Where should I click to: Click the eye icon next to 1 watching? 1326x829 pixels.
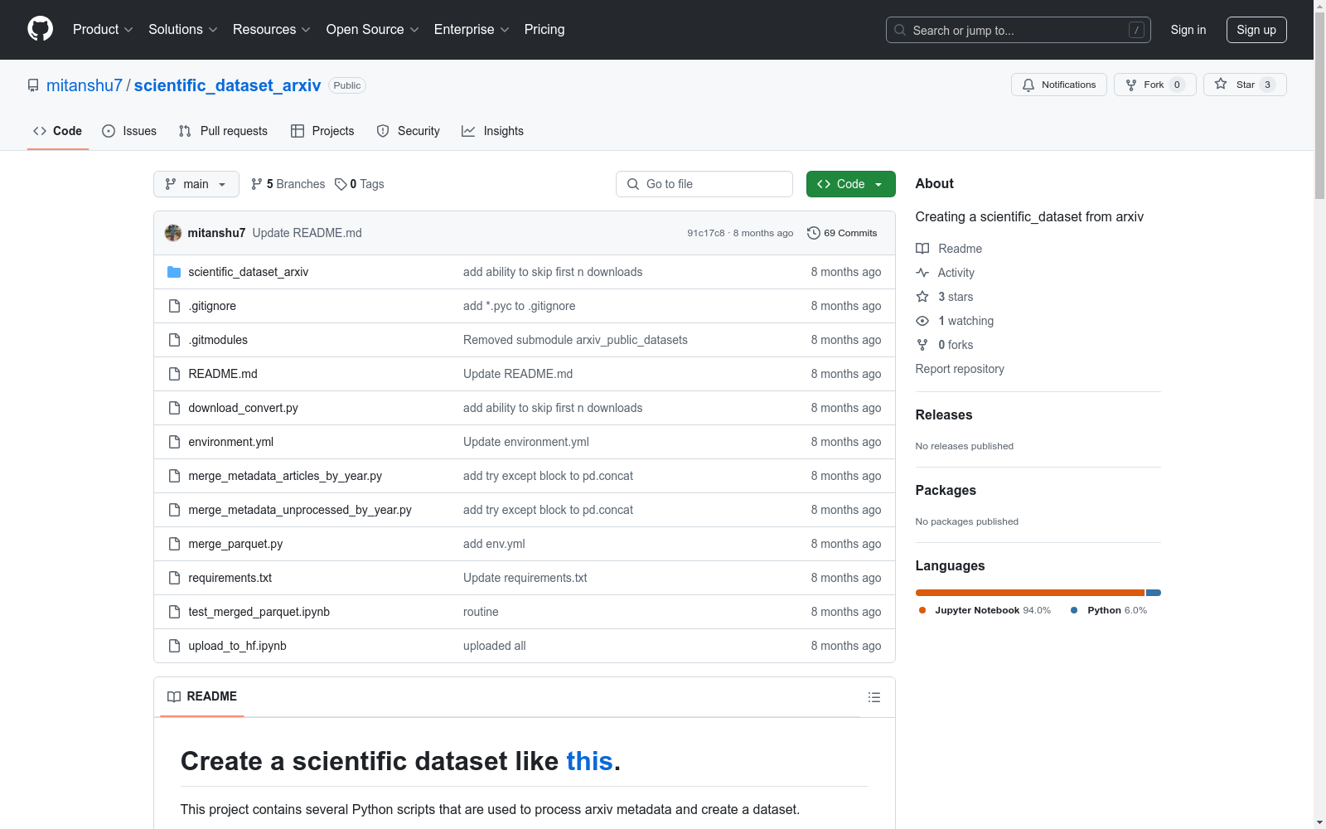[x=922, y=321]
